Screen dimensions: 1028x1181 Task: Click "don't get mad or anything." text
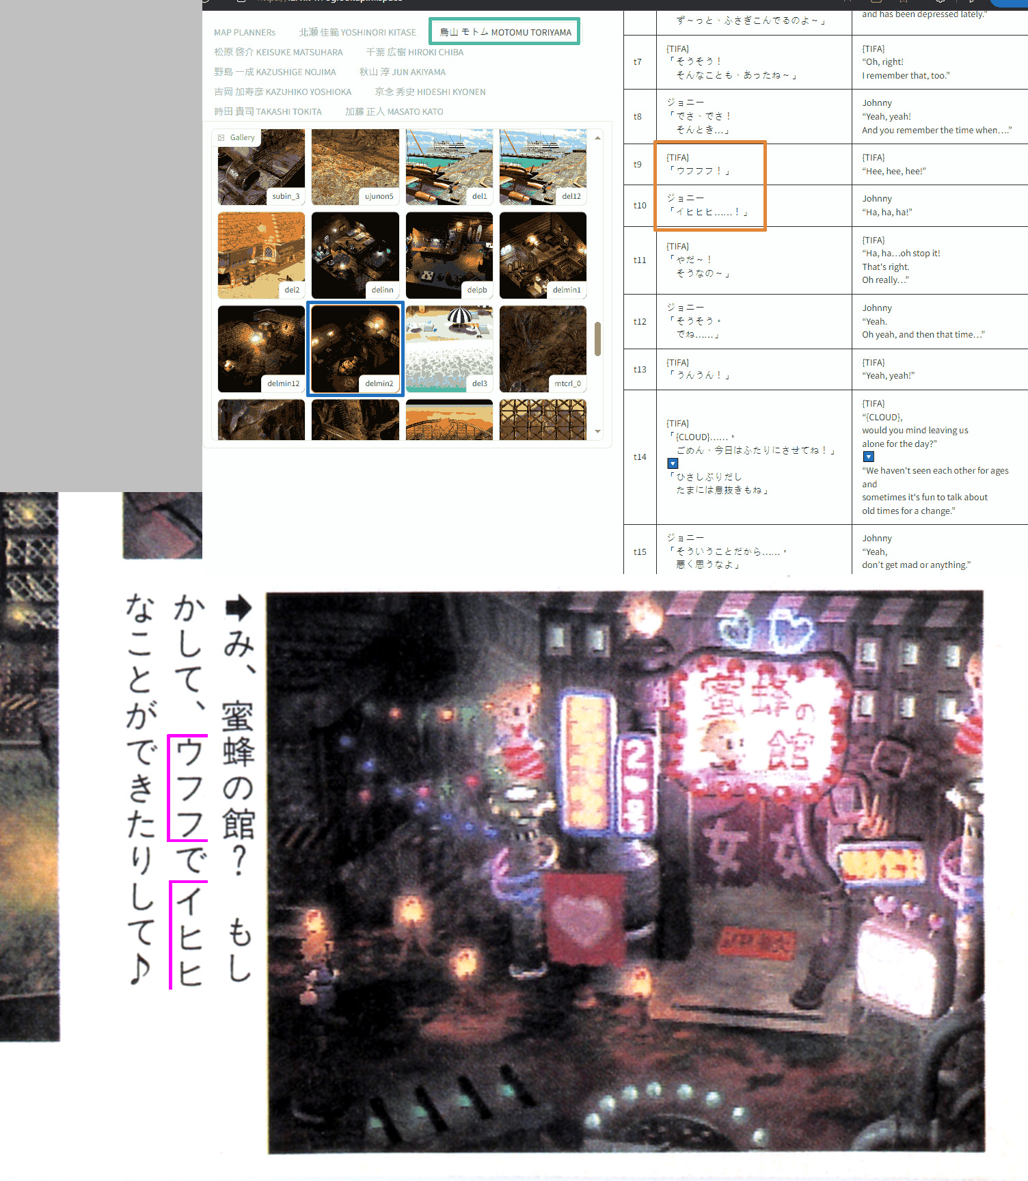(917, 565)
